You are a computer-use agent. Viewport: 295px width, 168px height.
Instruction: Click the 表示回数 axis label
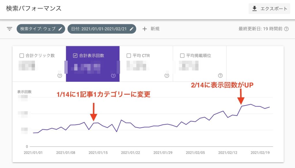tap(24, 92)
